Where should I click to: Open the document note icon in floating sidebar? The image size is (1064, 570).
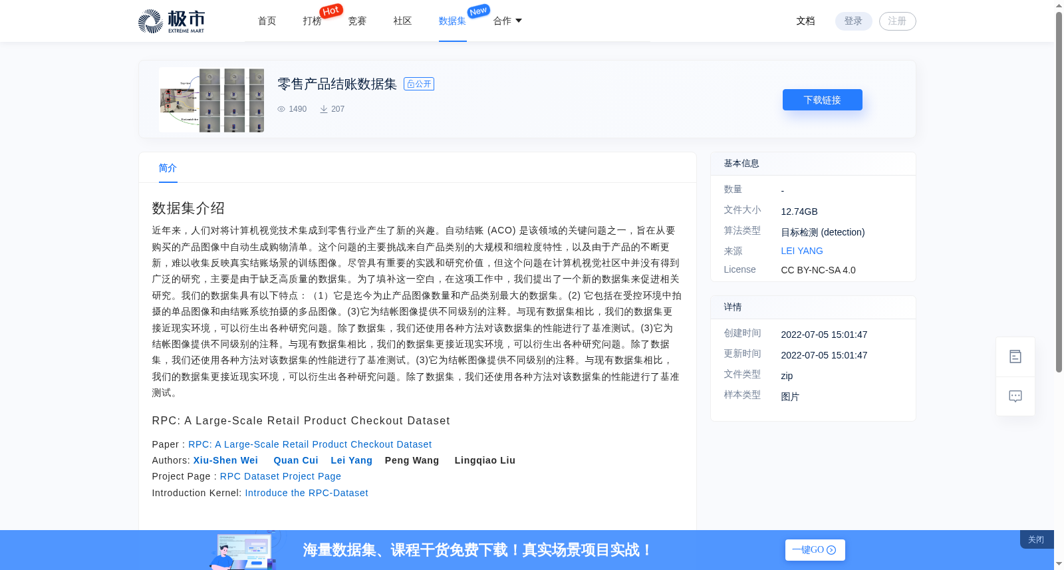1015,357
